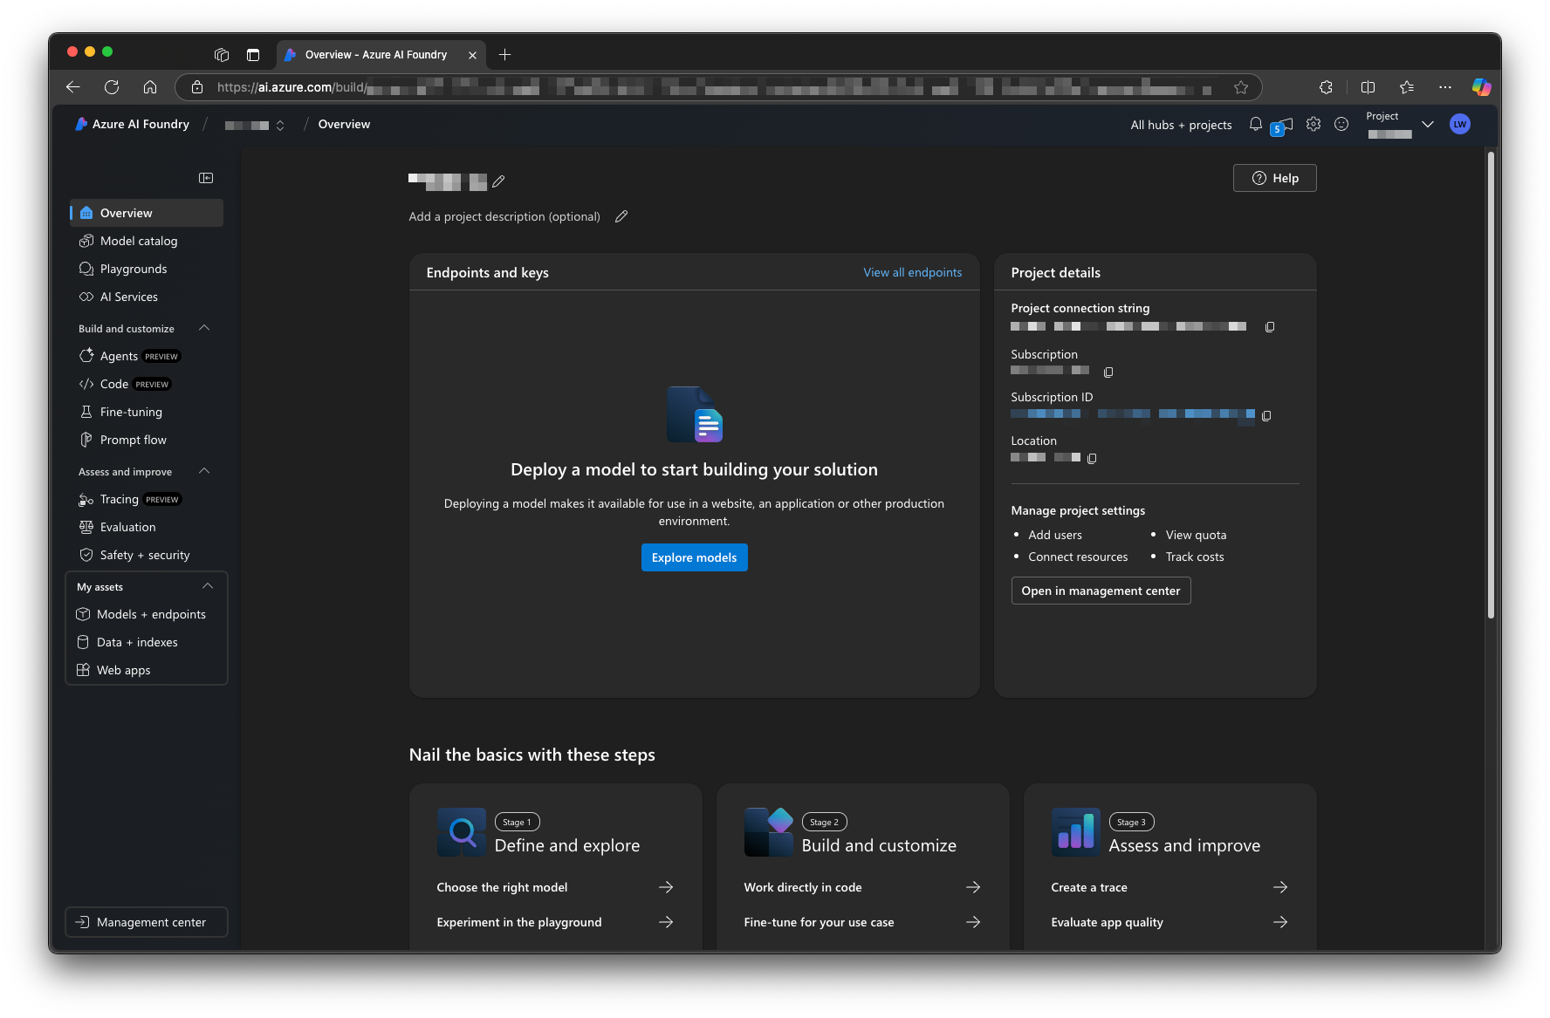Select the Overview sidebar item
Image resolution: width=1550 pixels, height=1018 pixels.
point(147,213)
